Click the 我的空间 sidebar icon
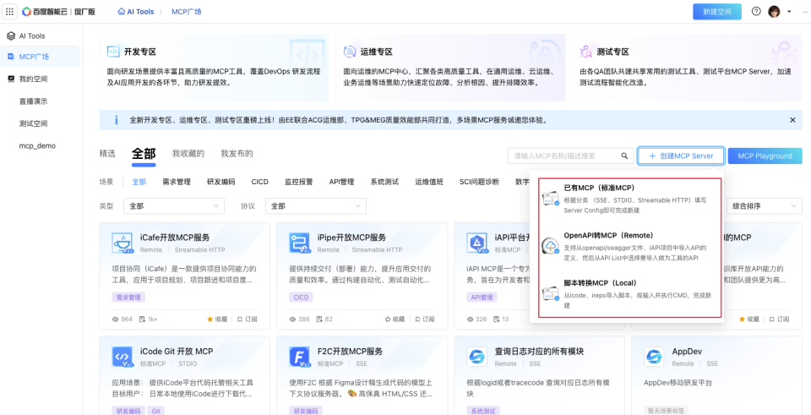811x415 pixels. (11, 79)
